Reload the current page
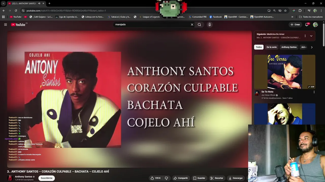The image size is (325, 182). pos(16,11)
